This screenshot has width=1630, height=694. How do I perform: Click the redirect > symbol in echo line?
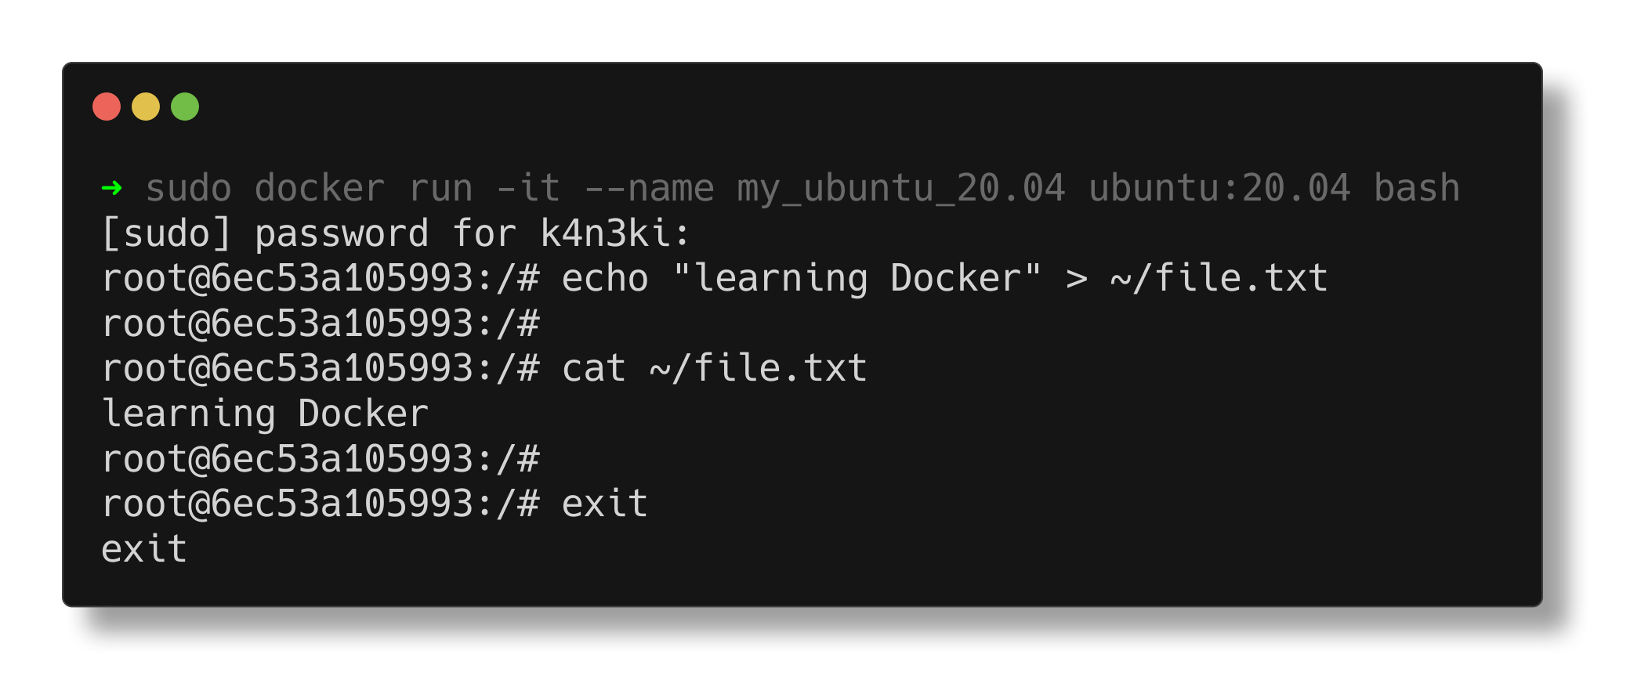point(1077,279)
